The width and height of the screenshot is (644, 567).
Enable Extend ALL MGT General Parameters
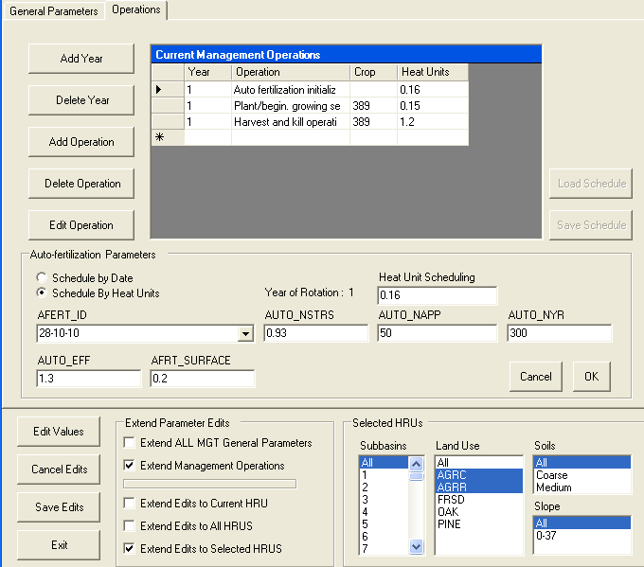[129, 443]
